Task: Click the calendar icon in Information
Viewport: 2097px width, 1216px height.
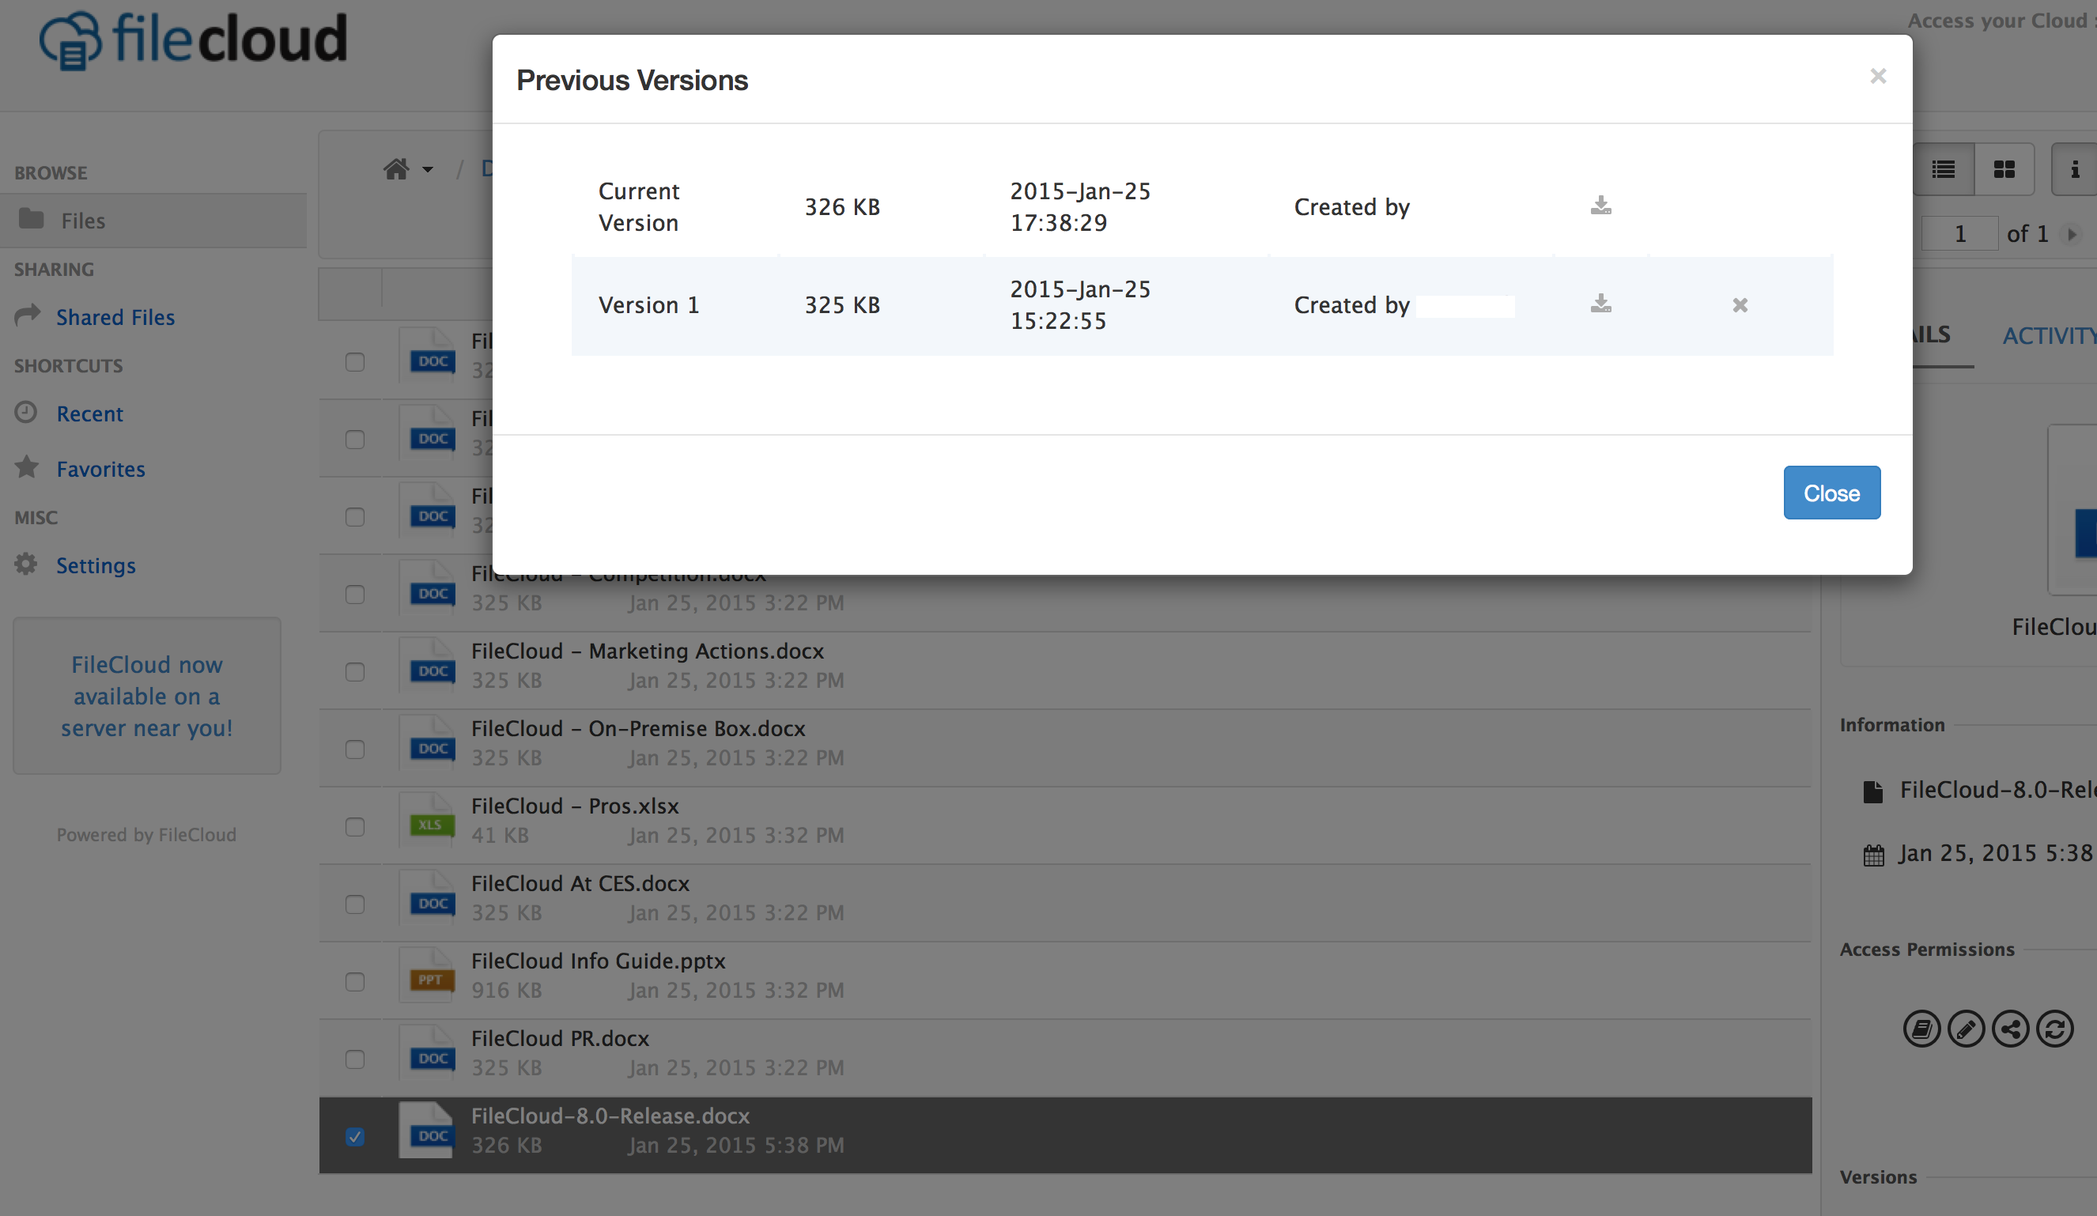Action: click(x=1873, y=855)
